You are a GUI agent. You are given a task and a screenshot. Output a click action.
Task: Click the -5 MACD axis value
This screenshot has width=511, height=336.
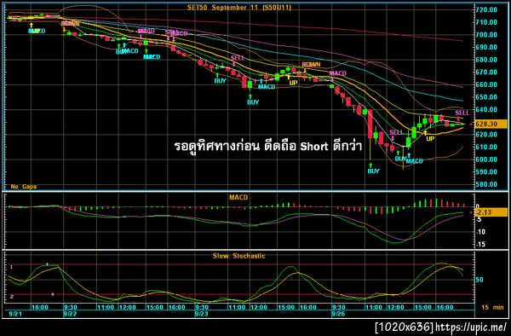click(479, 219)
